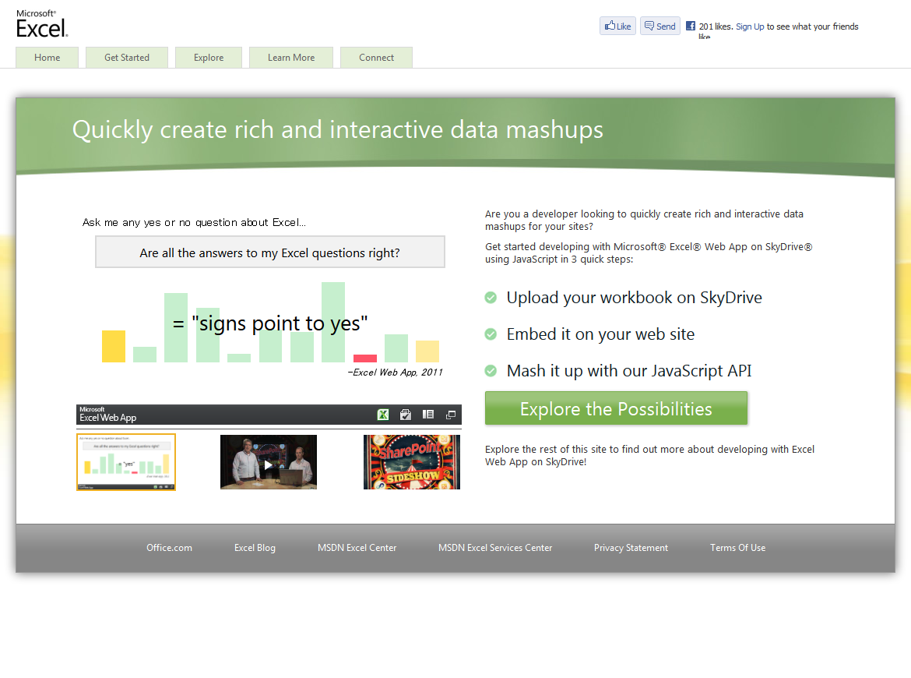The image size is (911, 678).
Task: Click the pop-out window icon in Web App toolbar
Action: point(450,415)
